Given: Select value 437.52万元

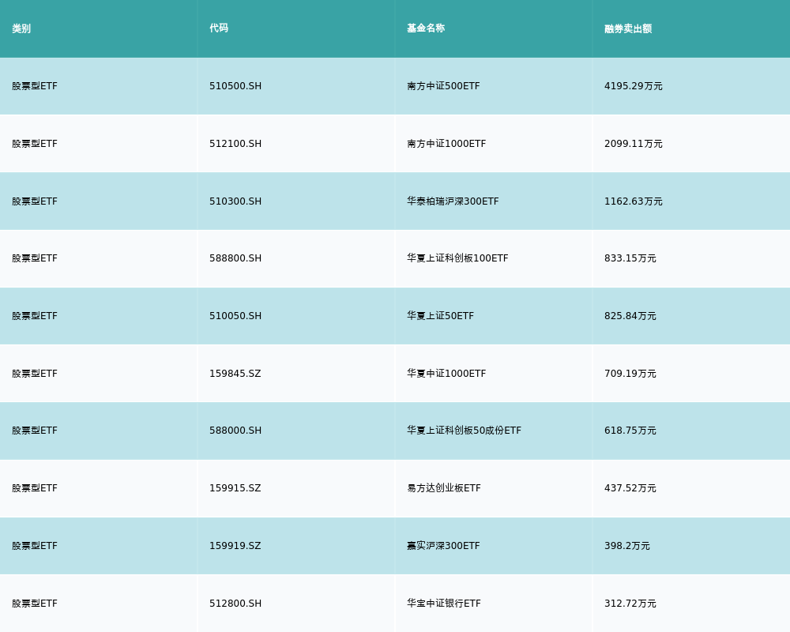Looking at the screenshot, I should click(x=630, y=488).
